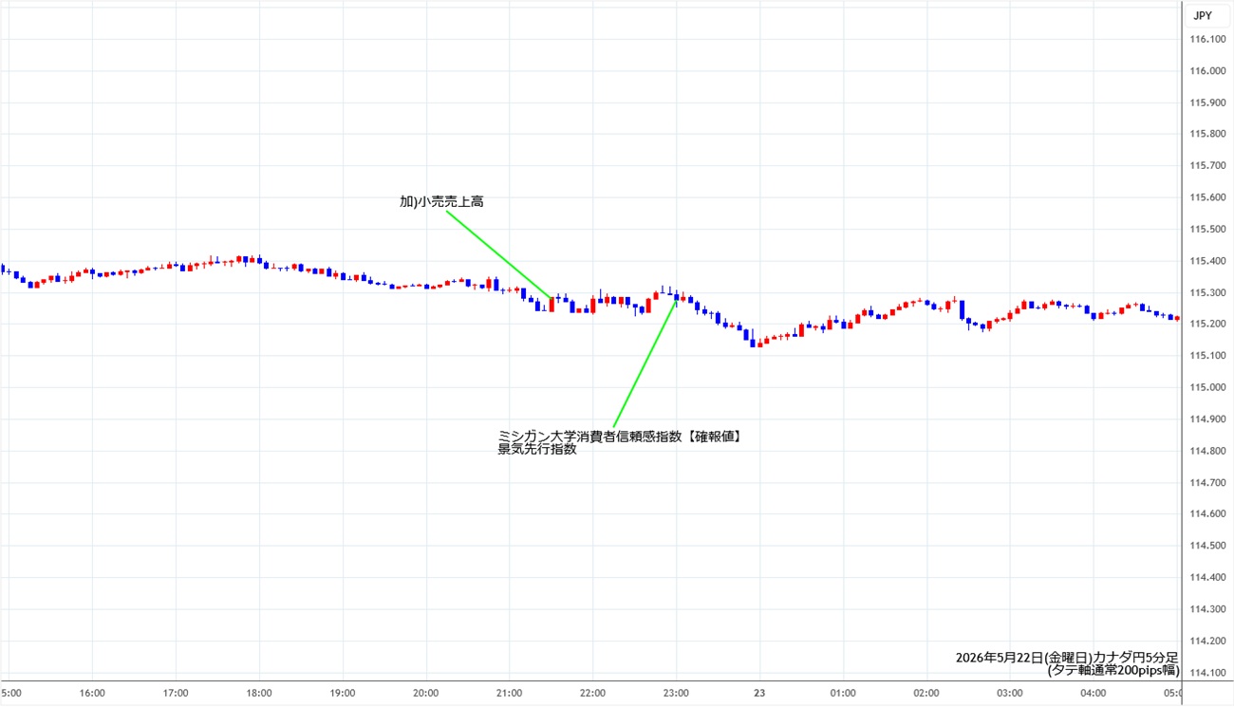The width and height of the screenshot is (1234, 707).
Task: Select the ミシガン大学消費者信頼感指数【確報値】 annotation
Action: click(x=619, y=437)
